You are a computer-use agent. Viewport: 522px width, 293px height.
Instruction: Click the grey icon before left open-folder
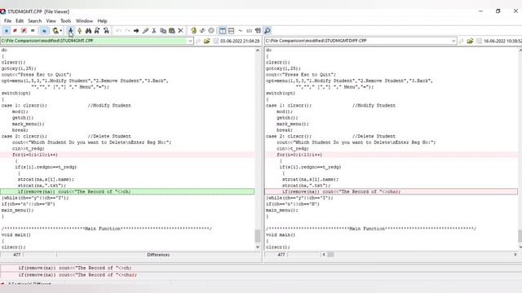[x=198, y=41]
